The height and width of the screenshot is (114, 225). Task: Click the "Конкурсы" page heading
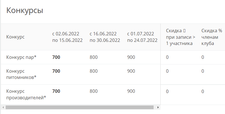25,10
